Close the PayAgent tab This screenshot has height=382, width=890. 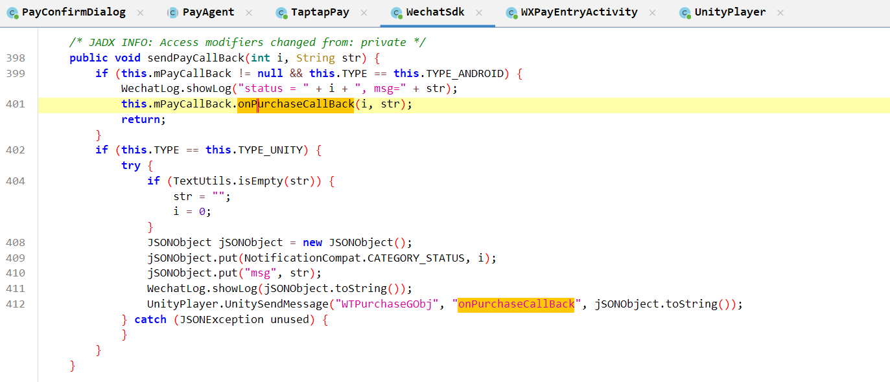click(249, 12)
